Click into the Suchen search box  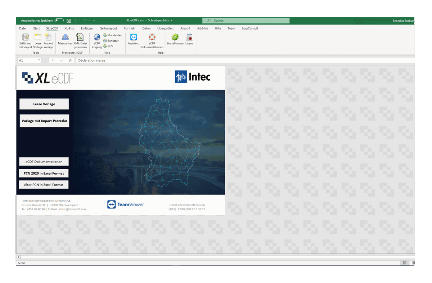(248, 21)
